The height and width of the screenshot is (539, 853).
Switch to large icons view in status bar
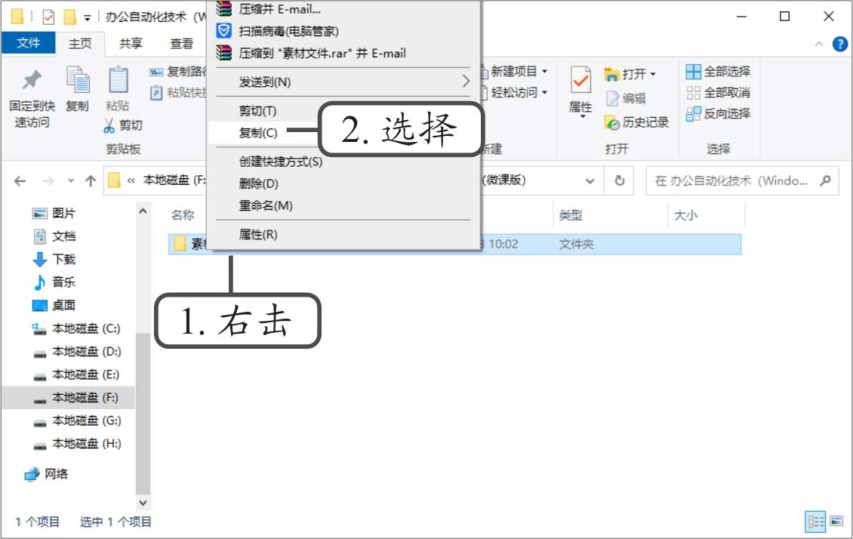click(x=836, y=522)
